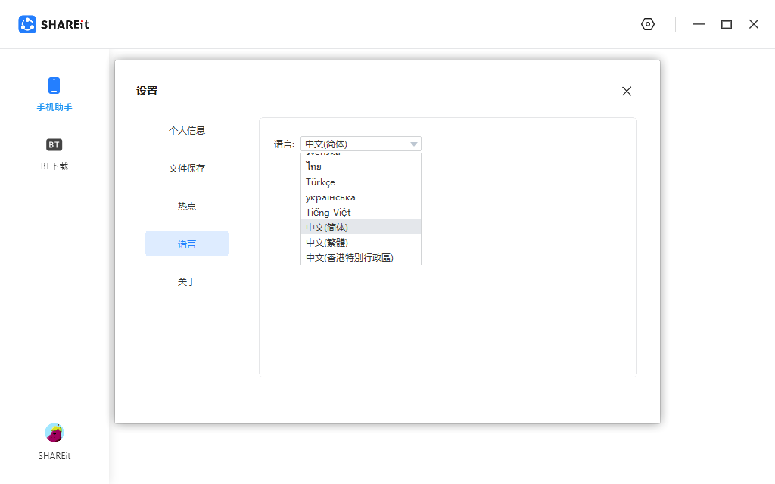Click the 设置 dialog title text
The image size is (775, 484).
click(147, 91)
